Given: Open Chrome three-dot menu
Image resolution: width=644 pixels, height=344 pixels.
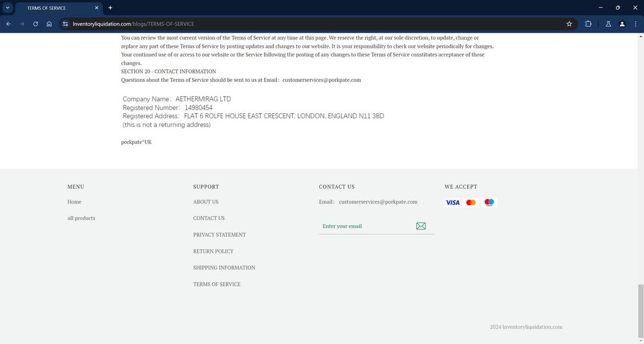Looking at the screenshot, I should pos(635,24).
